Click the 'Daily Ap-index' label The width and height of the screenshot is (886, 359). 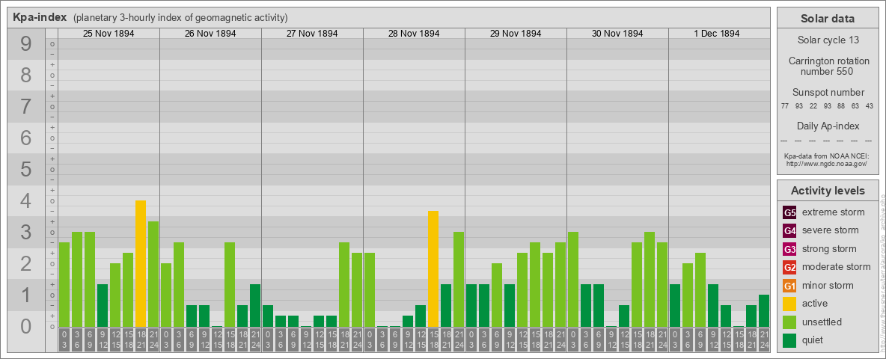[x=828, y=126]
